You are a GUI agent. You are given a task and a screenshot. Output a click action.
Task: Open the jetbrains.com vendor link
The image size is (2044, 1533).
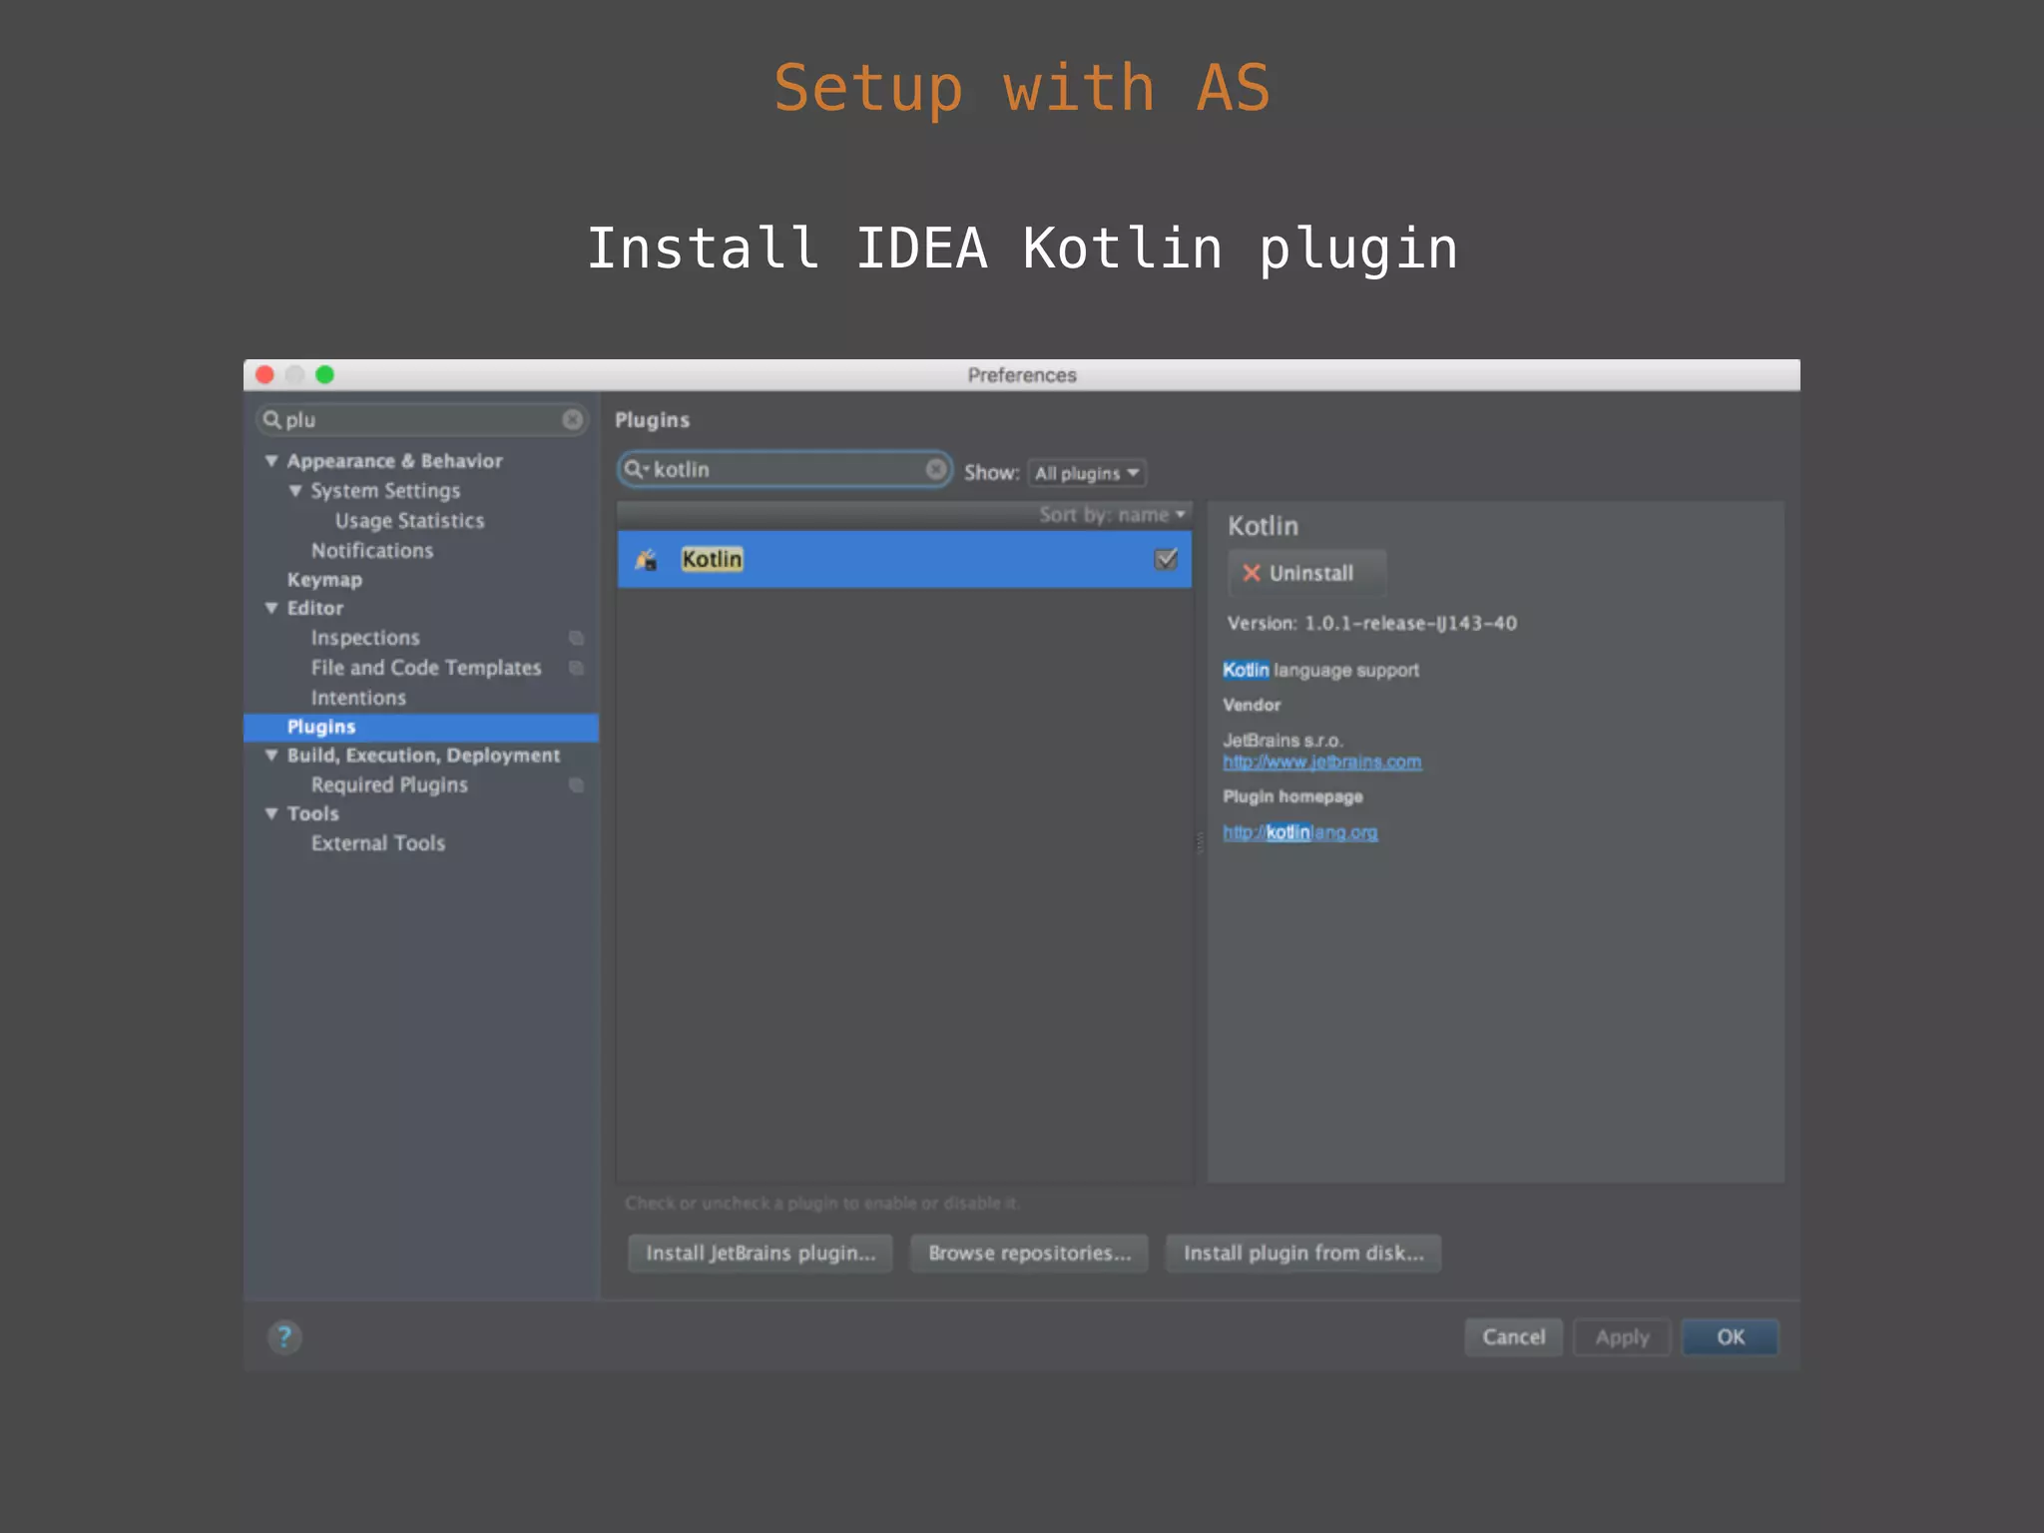click(x=1322, y=763)
